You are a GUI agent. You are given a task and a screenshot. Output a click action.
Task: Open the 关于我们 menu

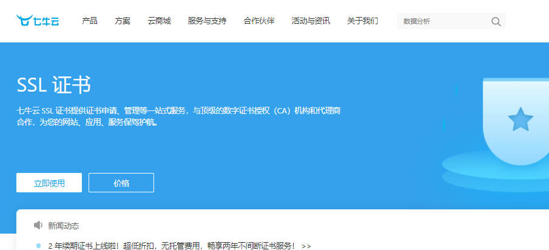click(363, 21)
